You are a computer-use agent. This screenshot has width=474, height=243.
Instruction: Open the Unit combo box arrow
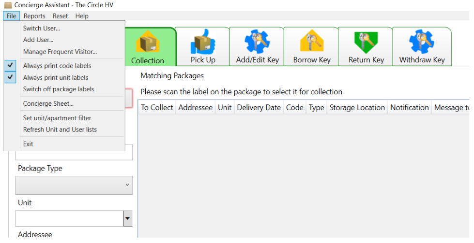(x=128, y=219)
